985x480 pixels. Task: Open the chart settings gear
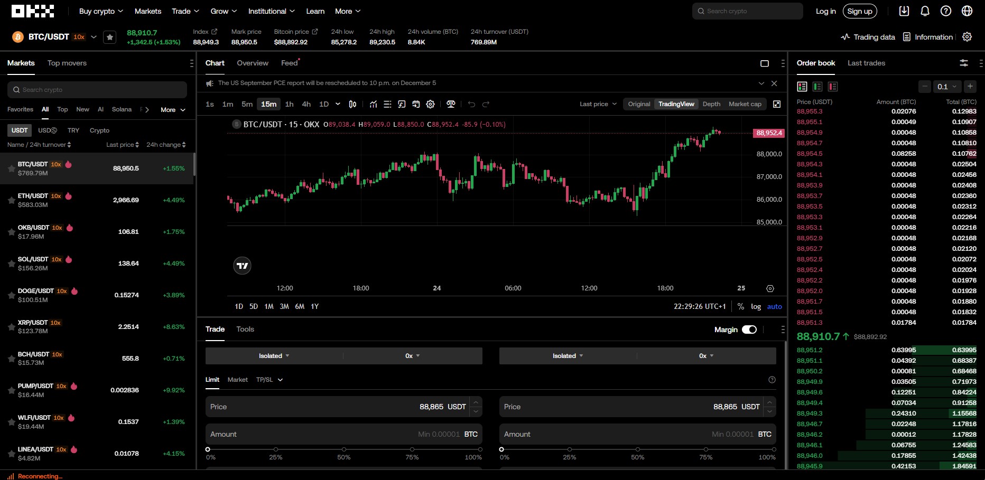430,104
